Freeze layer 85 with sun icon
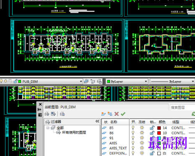The height and width of the screenshot is (156, 195). pyautogui.click(x=142, y=128)
